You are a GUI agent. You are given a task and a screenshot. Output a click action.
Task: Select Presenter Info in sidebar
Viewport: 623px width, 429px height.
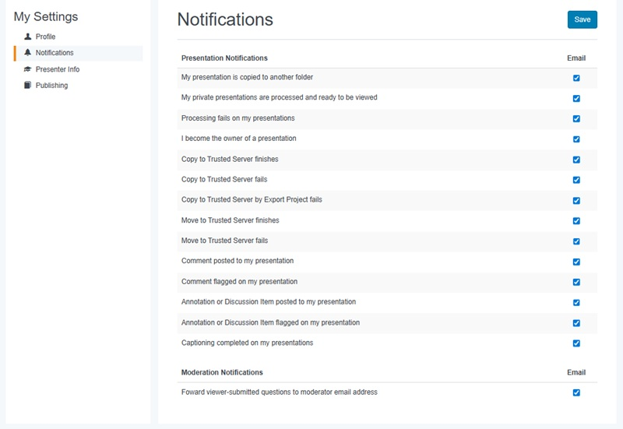tap(57, 69)
